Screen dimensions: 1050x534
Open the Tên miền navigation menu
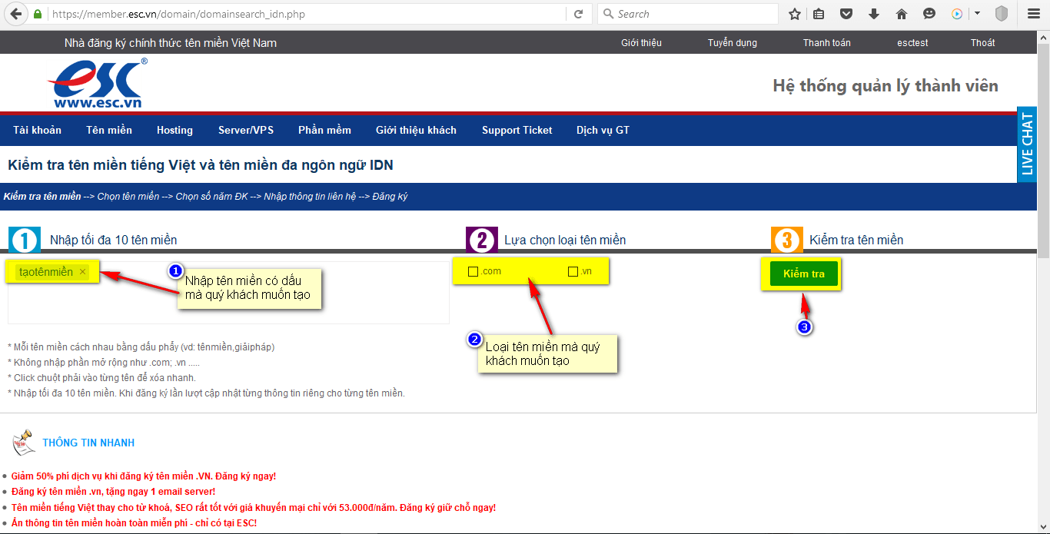pyautogui.click(x=109, y=130)
